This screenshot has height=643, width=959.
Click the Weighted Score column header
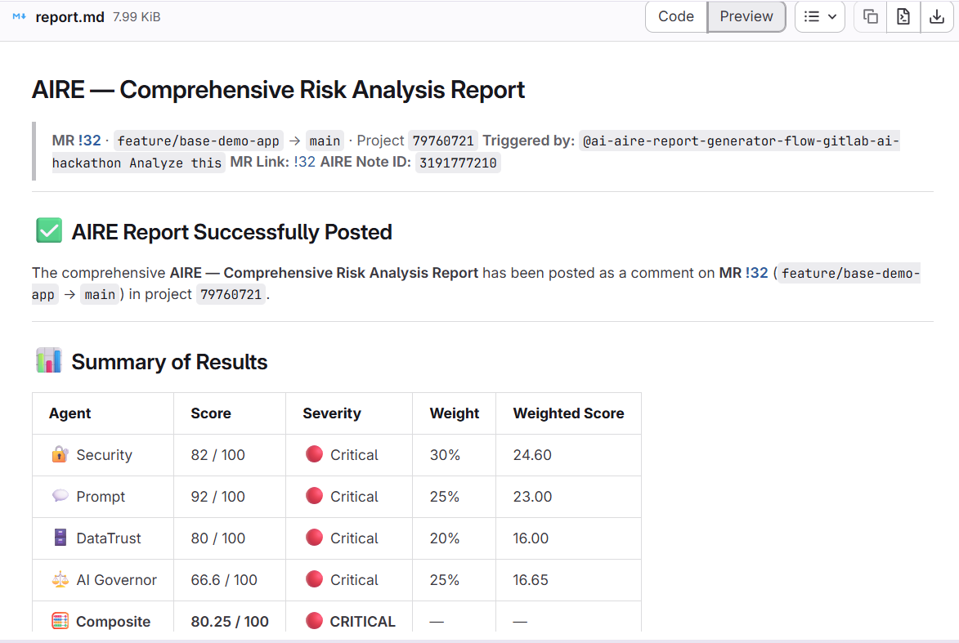coord(568,413)
